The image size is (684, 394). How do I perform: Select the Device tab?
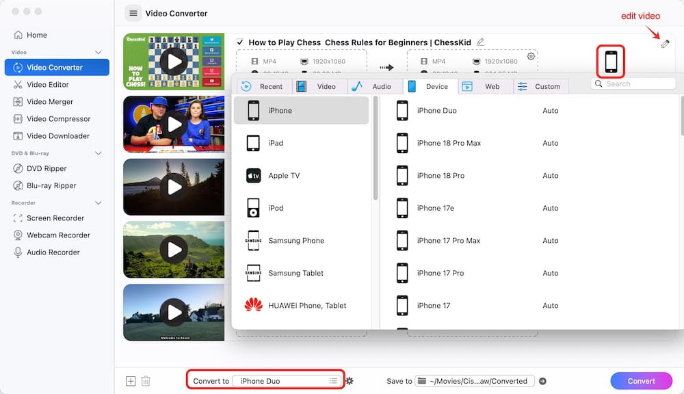click(x=430, y=86)
